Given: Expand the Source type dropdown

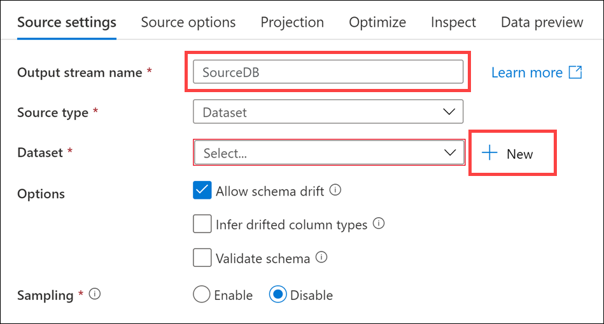Looking at the screenshot, I should tap(328, 112).
